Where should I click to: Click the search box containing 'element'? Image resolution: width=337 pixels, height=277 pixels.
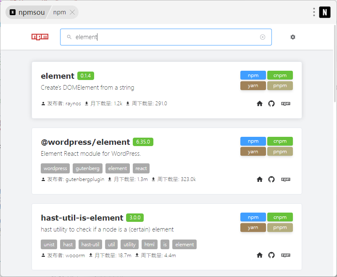pyautogui.click(x=166, y=37)
